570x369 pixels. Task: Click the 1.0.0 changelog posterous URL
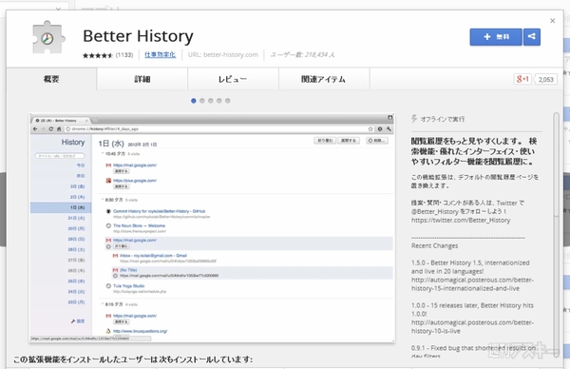click(472, 327)
